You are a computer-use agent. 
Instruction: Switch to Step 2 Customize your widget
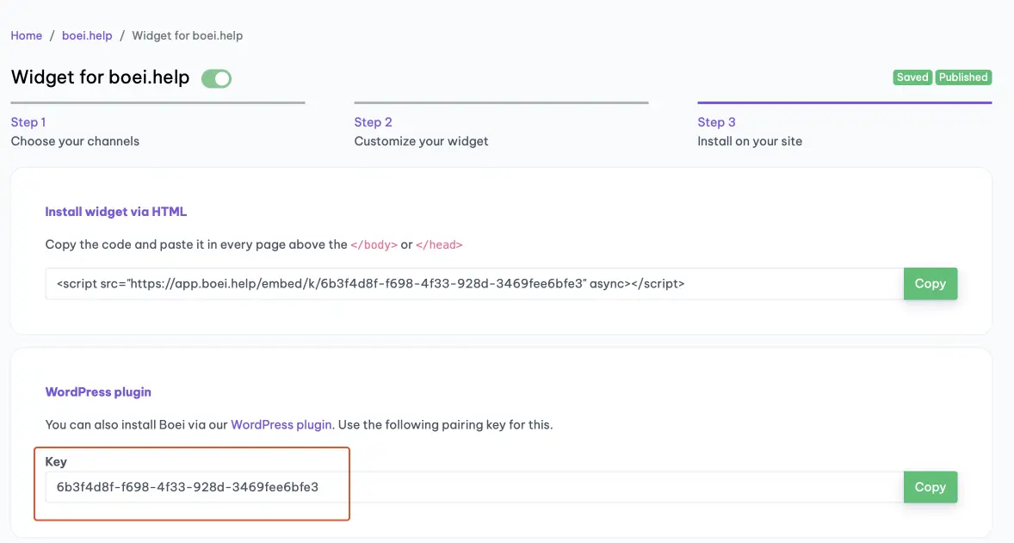point(421,131)
